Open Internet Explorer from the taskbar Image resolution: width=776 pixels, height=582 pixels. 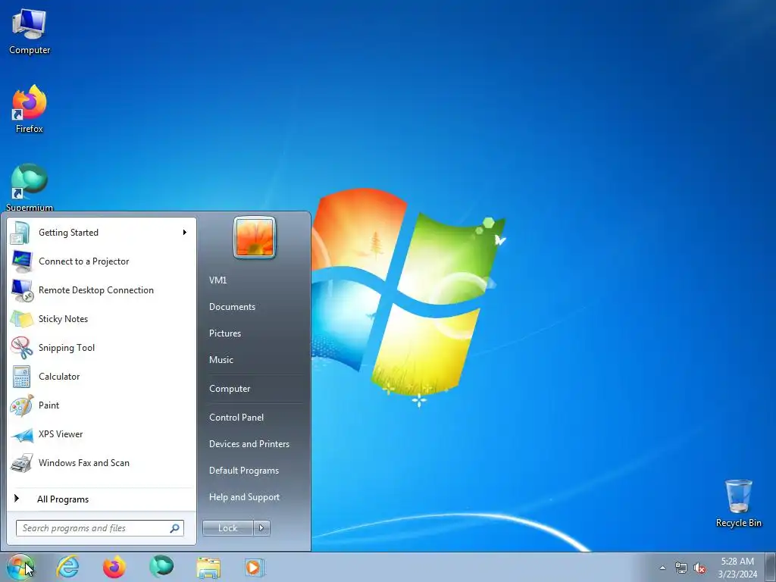[x=67, y=567]
